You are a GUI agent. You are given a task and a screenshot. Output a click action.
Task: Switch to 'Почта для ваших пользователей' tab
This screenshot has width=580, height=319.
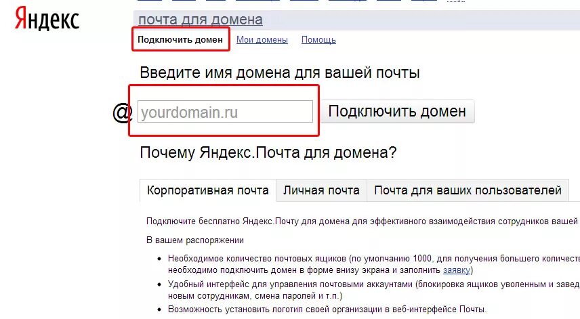pos(468,190)
